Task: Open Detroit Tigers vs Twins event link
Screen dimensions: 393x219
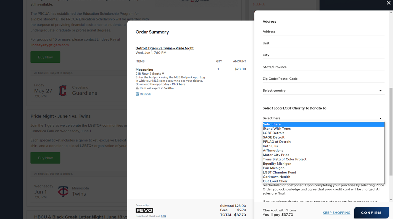Action: click(x=164, y=48)
